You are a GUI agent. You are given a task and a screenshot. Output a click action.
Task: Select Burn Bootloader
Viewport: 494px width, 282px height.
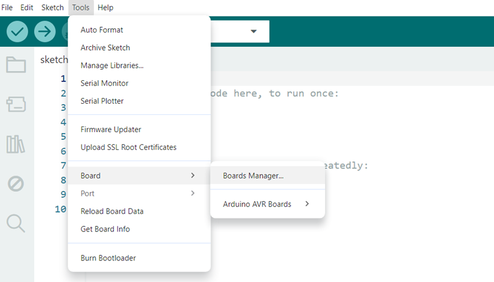point(139,258)
